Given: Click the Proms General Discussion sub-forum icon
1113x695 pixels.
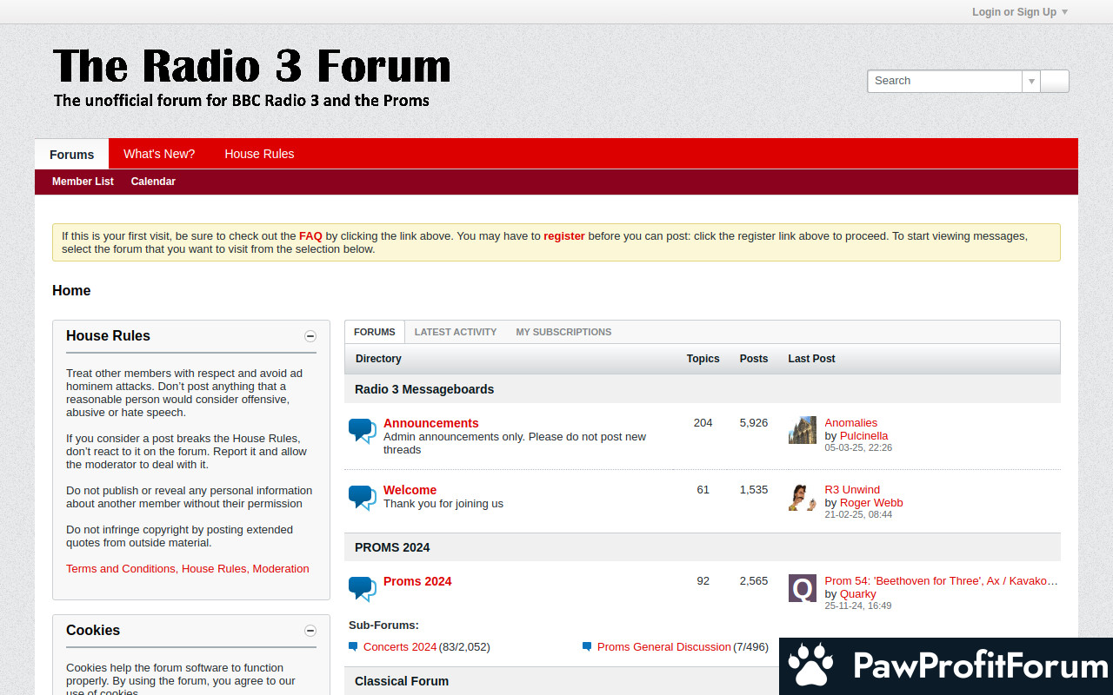Looking at the screenshot, I should pyautogui.click(x=587, y=646).
